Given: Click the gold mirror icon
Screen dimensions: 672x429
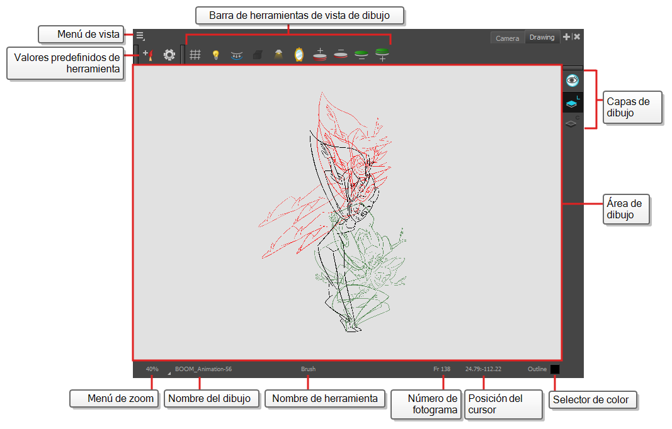Looking at the screenshot, I should 299,55.
